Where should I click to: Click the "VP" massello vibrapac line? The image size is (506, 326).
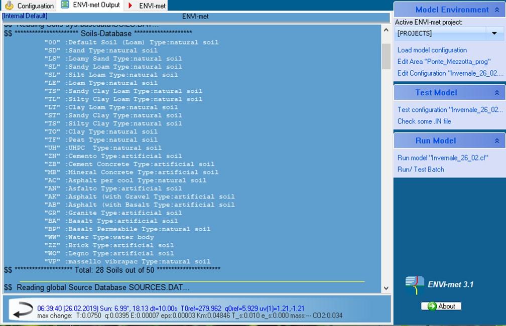(x=128, y=261)
